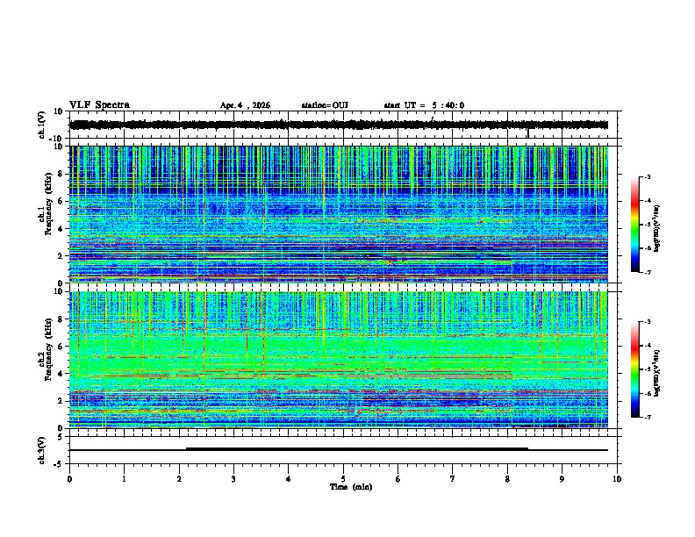
Task: Click the "ch.3(V)" axis label
Action: click(42, 450)
